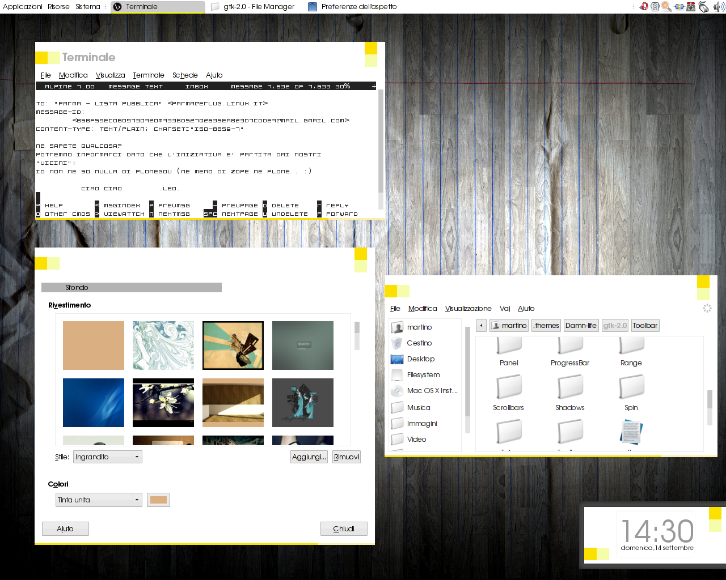Viewport: 726px width, 580px height.
Task: Click the Chiudi button
Action: [x=344, y=528]
